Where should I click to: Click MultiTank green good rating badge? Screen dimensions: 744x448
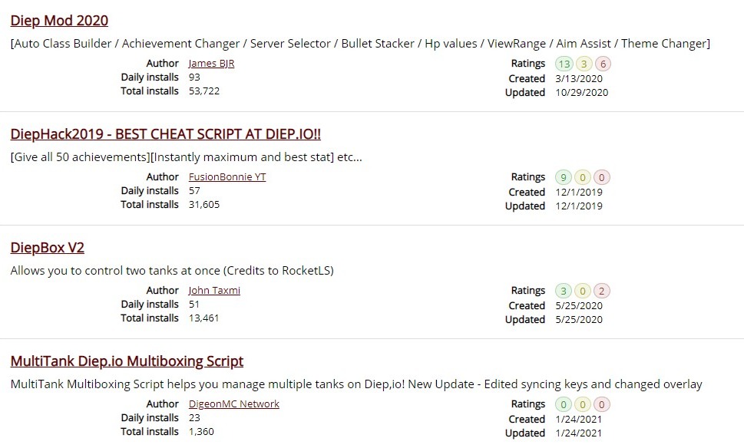click(564, 405)
